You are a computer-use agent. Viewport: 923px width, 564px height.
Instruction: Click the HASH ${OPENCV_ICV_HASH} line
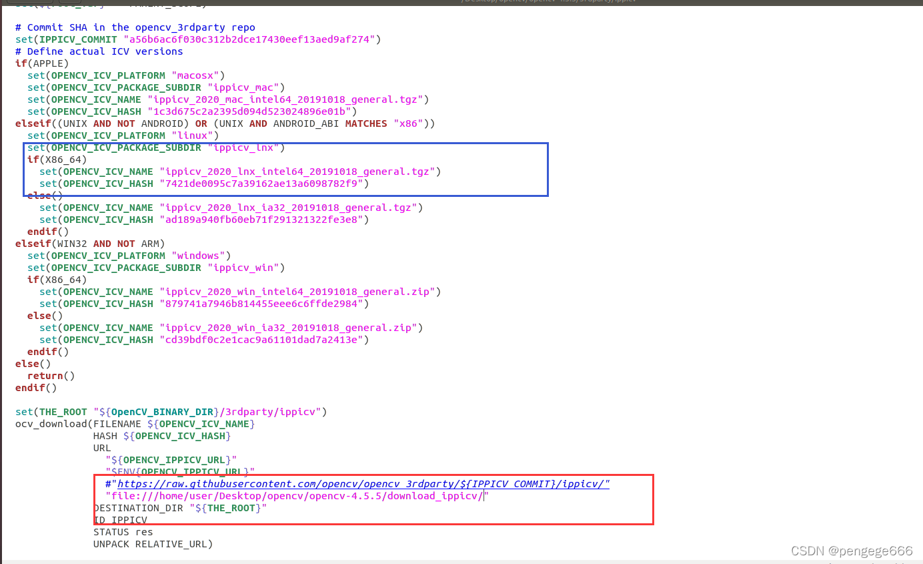click(x=162, y=436)
